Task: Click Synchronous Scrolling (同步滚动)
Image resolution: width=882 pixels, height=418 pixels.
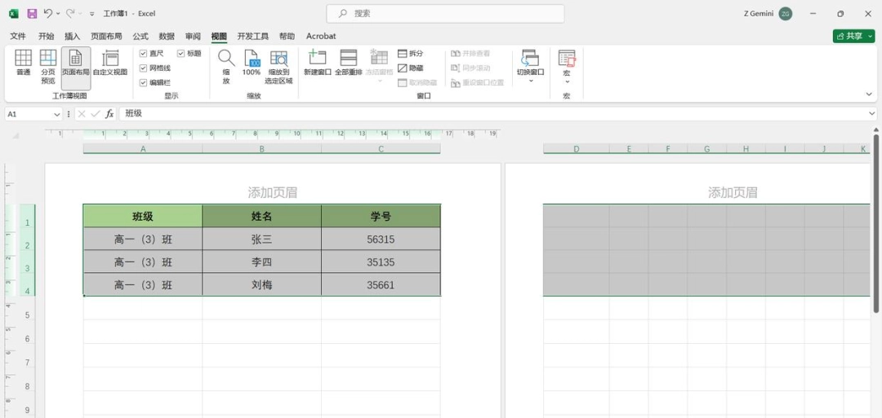Action: pos(470,68)
